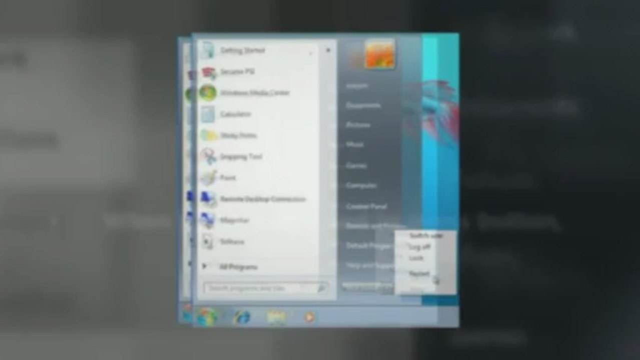Open the Music library link
Viewport: 640px width, 360px height.
(x=355, y=144)
